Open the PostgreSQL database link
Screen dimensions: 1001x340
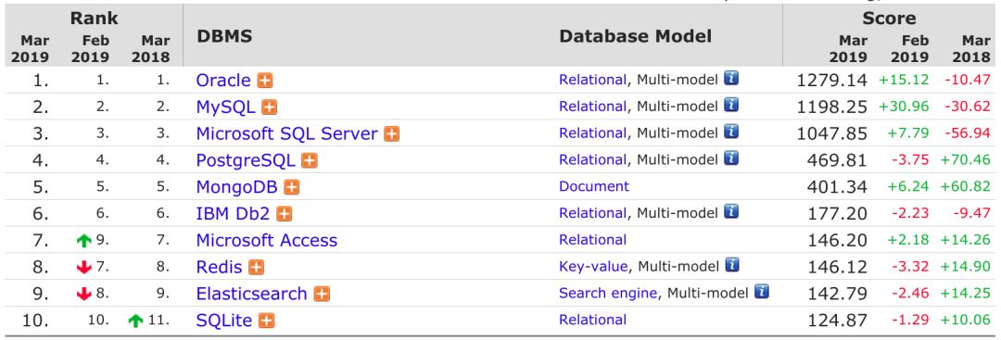pos(246,161)
